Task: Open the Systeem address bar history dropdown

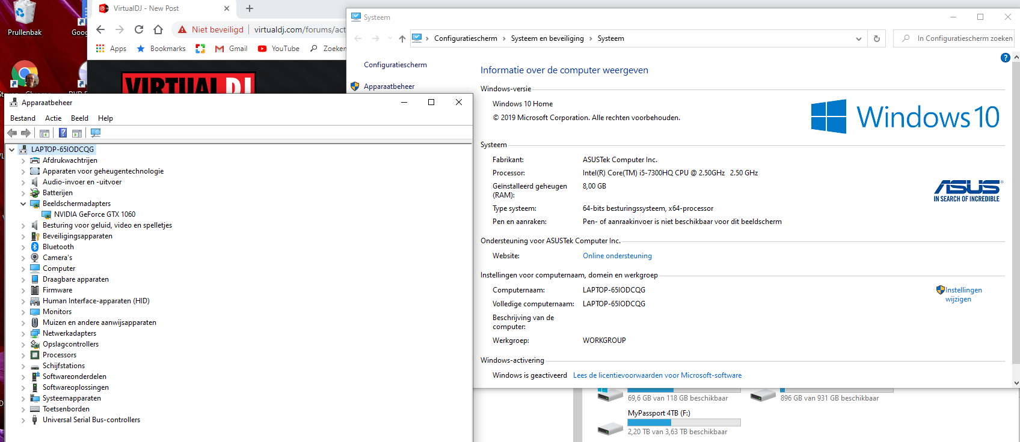Action: tap(858, 38)
